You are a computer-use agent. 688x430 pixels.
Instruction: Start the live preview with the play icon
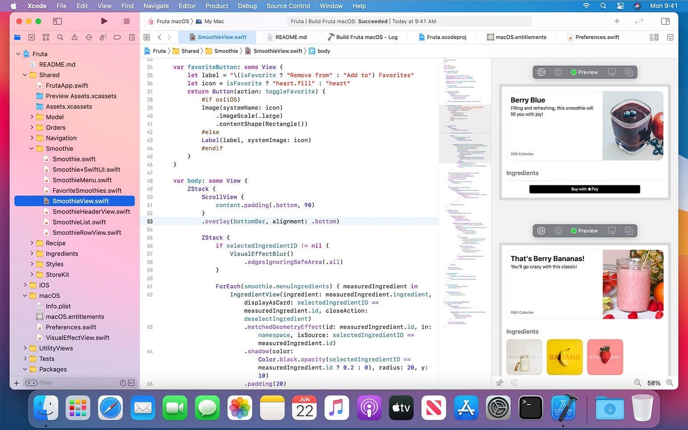point(541,72)
